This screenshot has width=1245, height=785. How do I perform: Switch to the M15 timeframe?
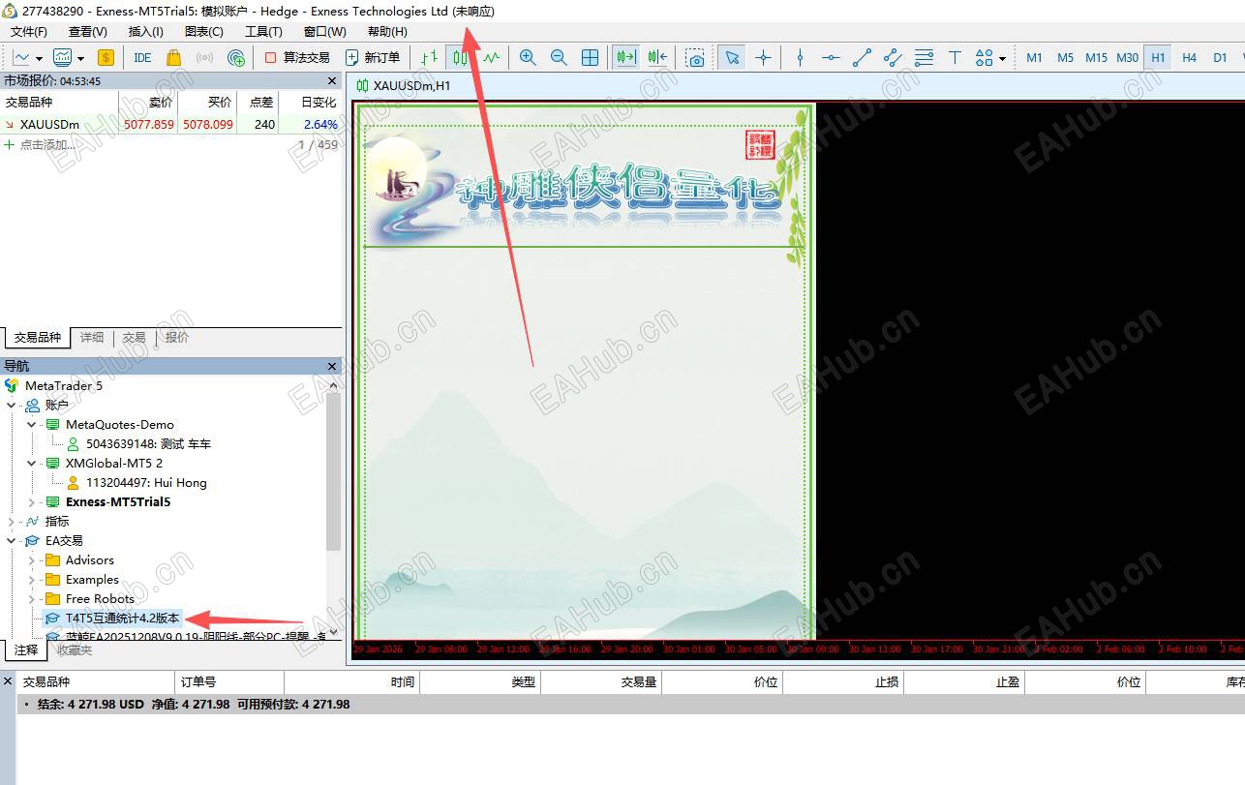pos(1097,57)
